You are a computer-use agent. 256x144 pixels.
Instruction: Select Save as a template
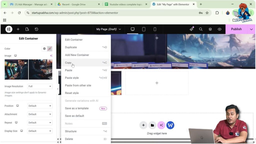point(86,108)
